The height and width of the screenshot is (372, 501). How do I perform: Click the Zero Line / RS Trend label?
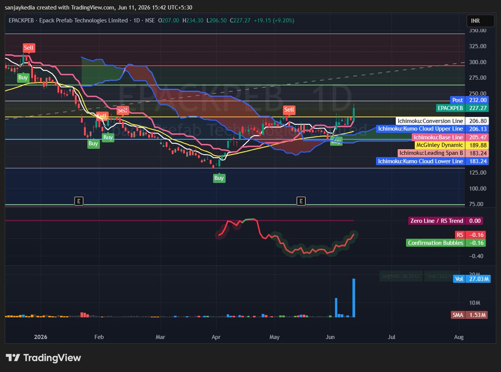click(x=445, y=221)
